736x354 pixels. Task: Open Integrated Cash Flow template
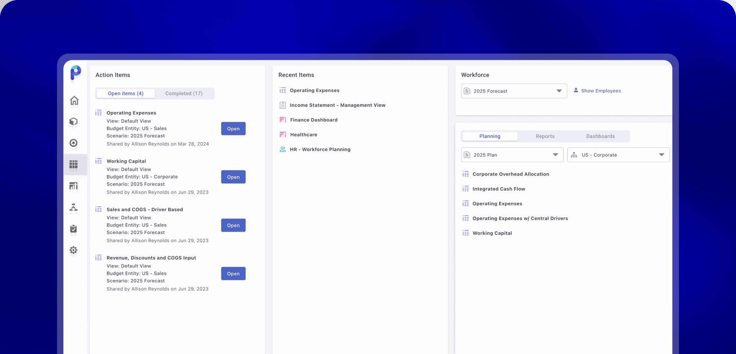[x=499, y=189]
